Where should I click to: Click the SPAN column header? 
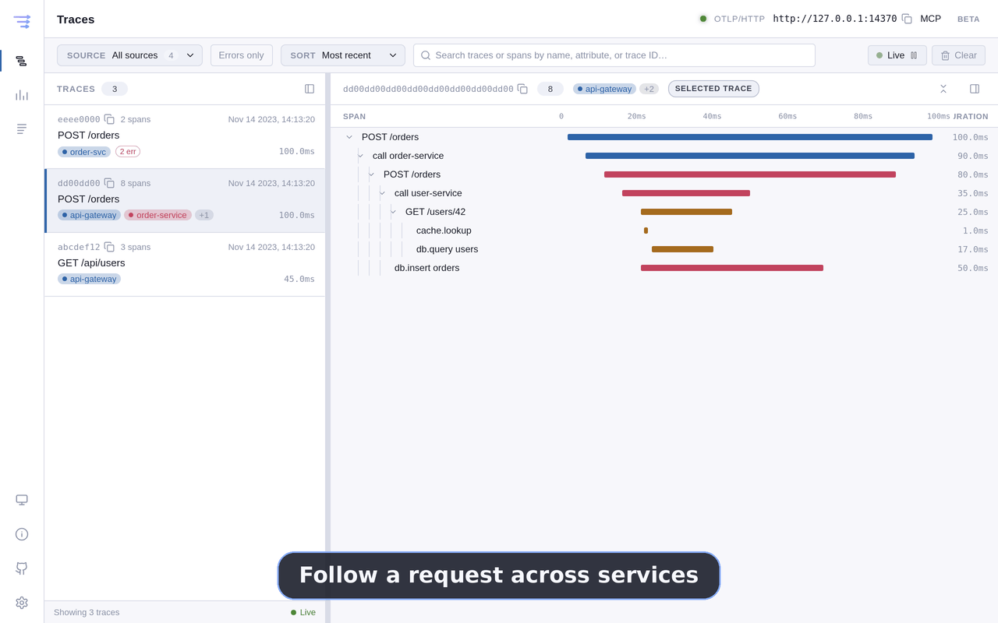point(354,116)
